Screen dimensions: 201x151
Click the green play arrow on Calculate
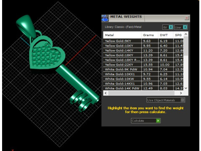[x=158, y=120]
